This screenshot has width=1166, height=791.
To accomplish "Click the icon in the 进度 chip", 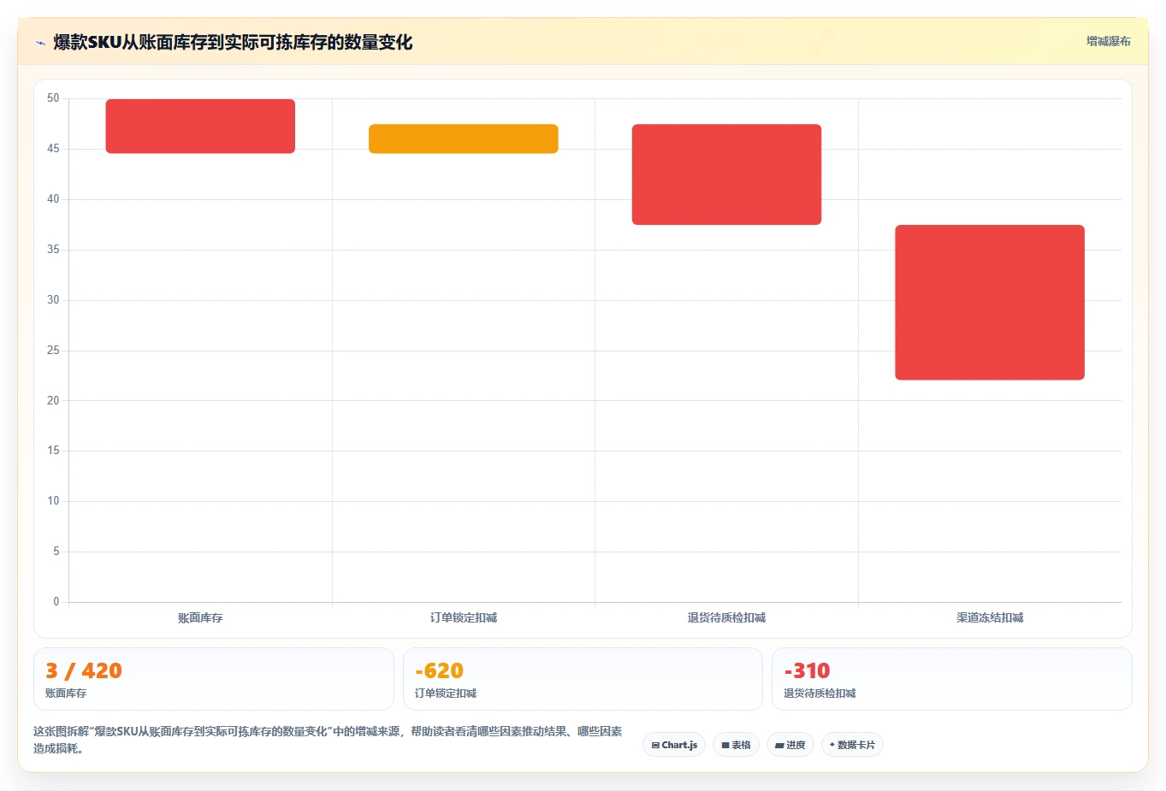I will [x=779, y=745].
